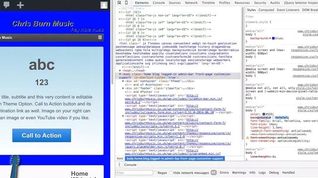The image size is (318, 178).
Task: Select html in the breadcrumb bar
Action: coord(120,158)
